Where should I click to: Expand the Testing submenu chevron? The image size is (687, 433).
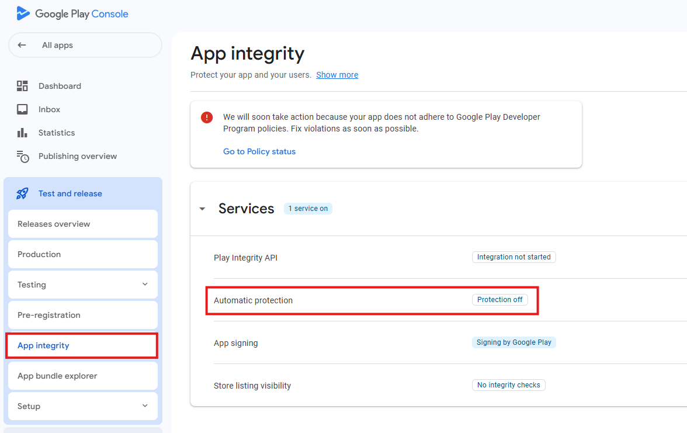(145, 285)
